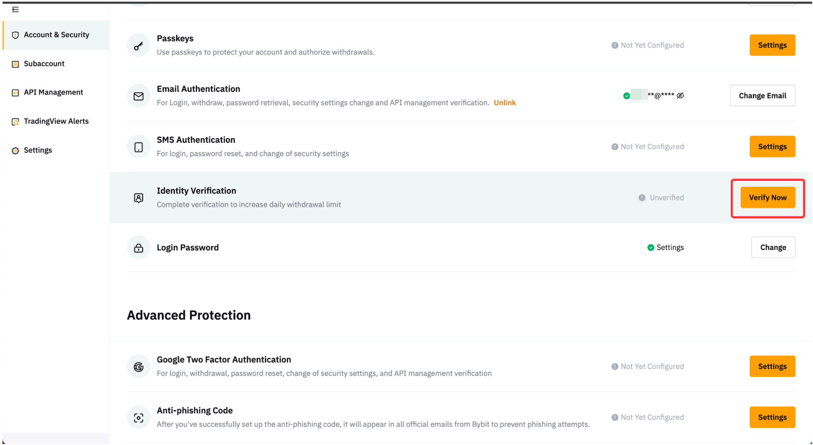Viewport: 813px width, 445px height.
Task: Select TradingView Alerts in the sidebar
Action: pos(56,121)
